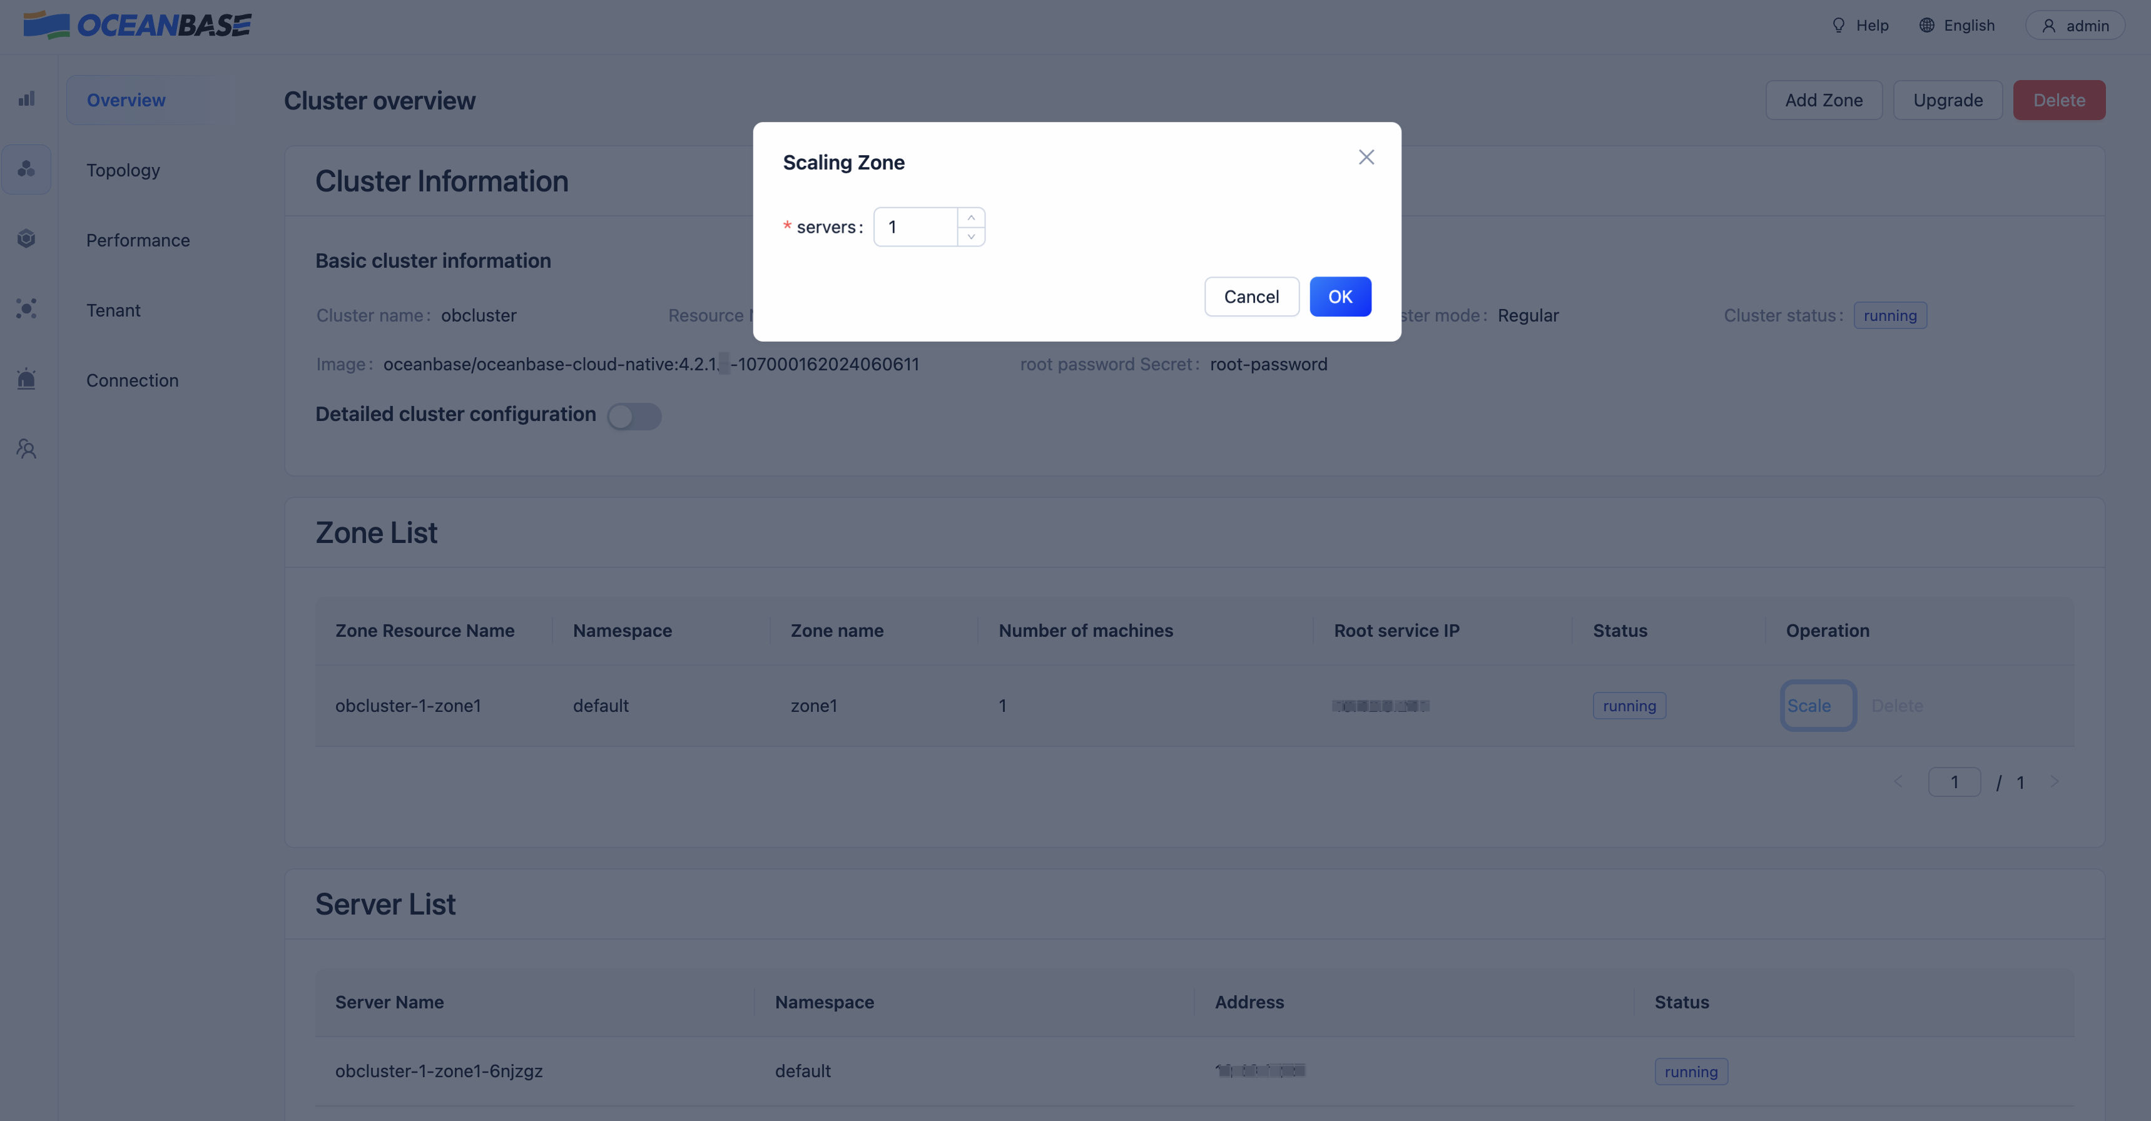2151x1121 pixels.
Task: Click the admin user avatar icon
Action: (2048, 27)
